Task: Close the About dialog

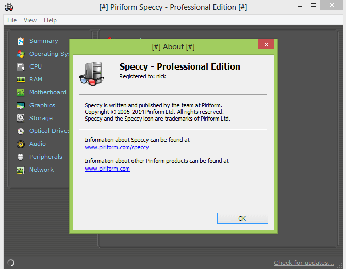Action: [267, 44]
